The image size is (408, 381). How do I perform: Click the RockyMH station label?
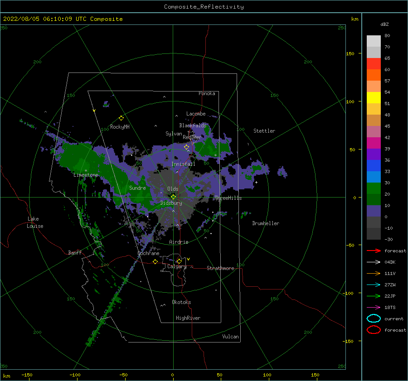pyautogui.click(x=120, y=127)
